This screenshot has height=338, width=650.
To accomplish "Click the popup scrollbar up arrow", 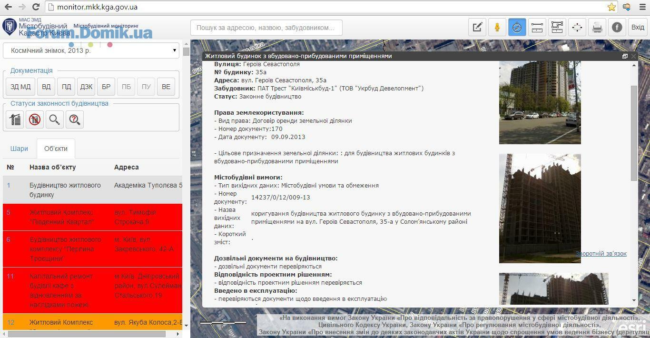I will pos(634,65).
